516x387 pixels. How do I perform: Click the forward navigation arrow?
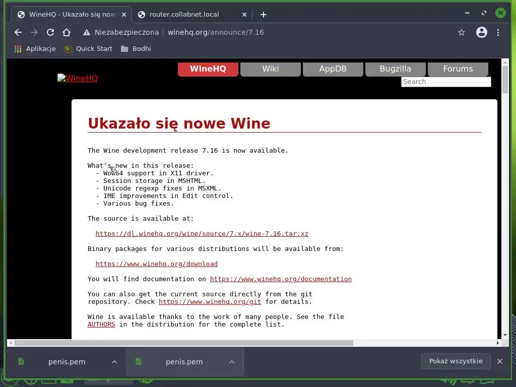pos(34,32)
